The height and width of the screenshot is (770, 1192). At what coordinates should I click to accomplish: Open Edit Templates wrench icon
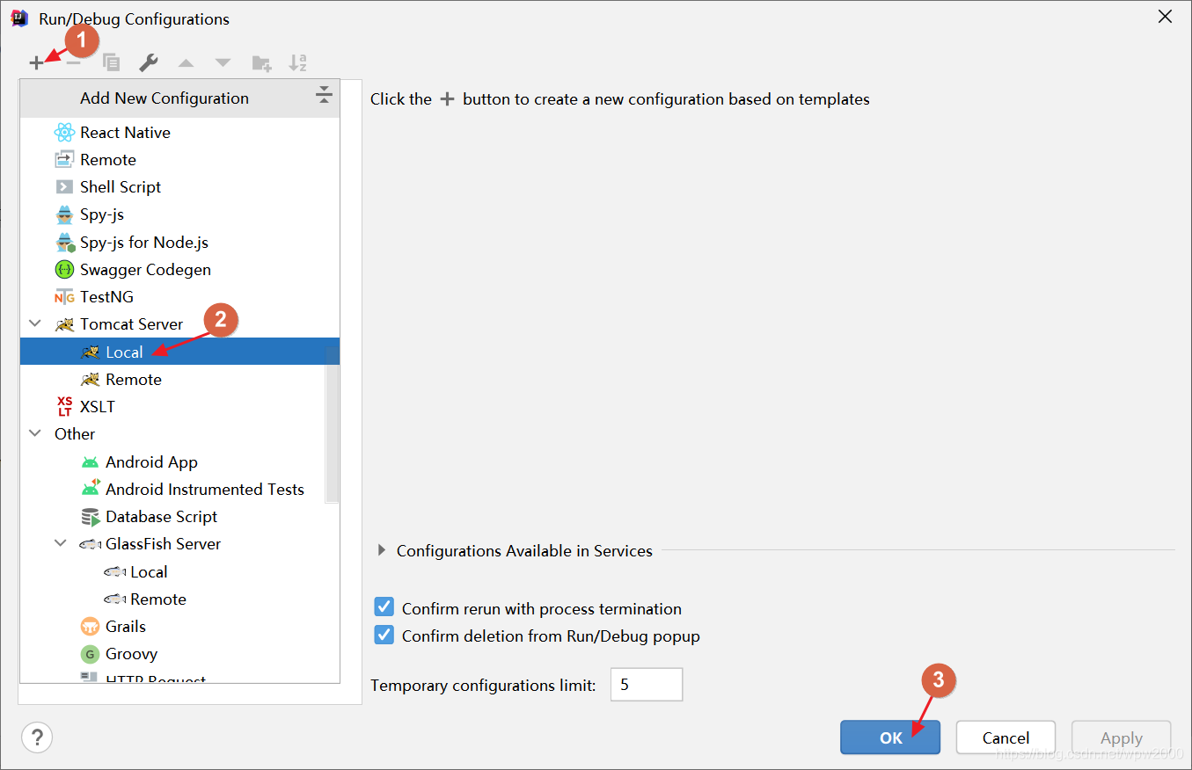point(149,62)
